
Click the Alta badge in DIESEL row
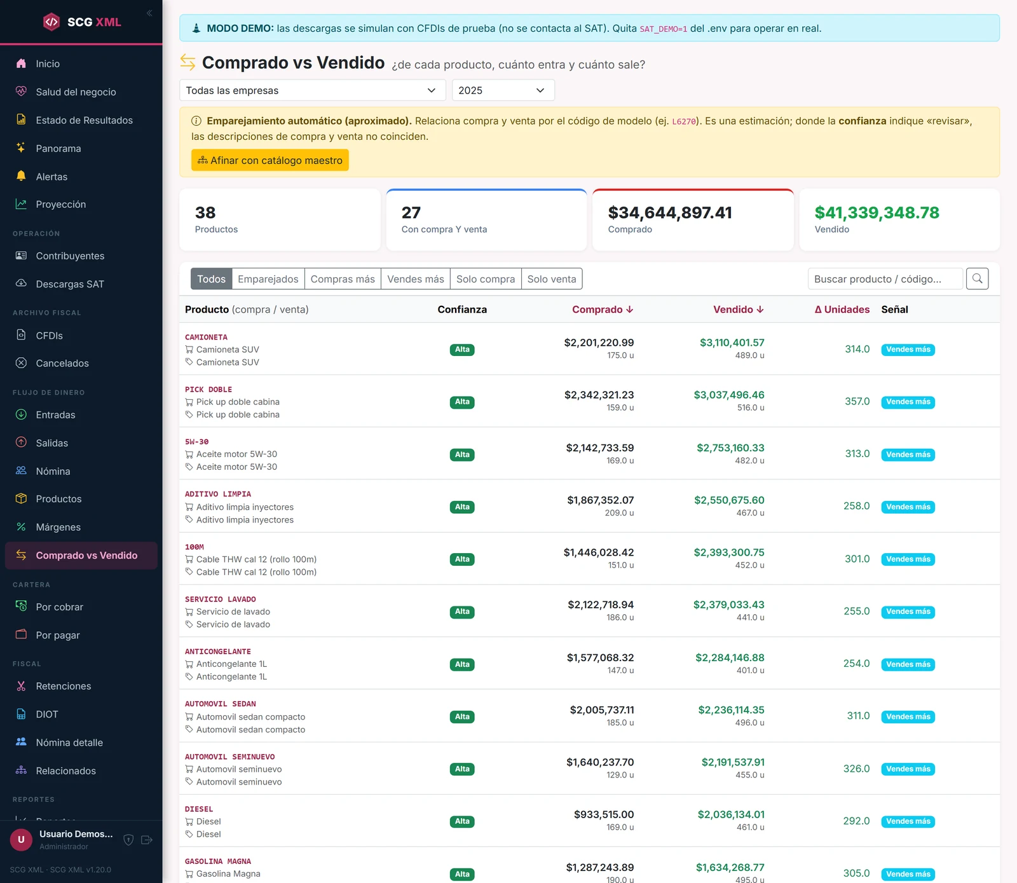coord(462,821)
